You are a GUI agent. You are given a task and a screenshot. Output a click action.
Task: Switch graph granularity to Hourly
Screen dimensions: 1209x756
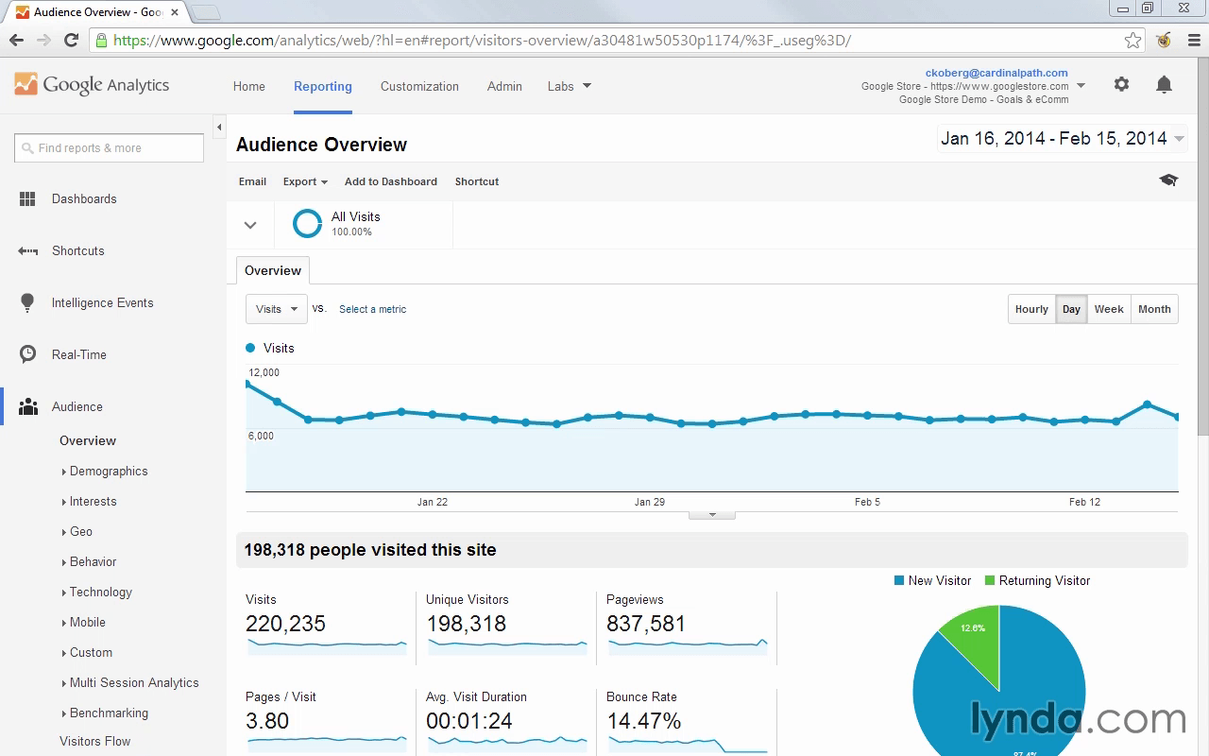[1031, 309]
